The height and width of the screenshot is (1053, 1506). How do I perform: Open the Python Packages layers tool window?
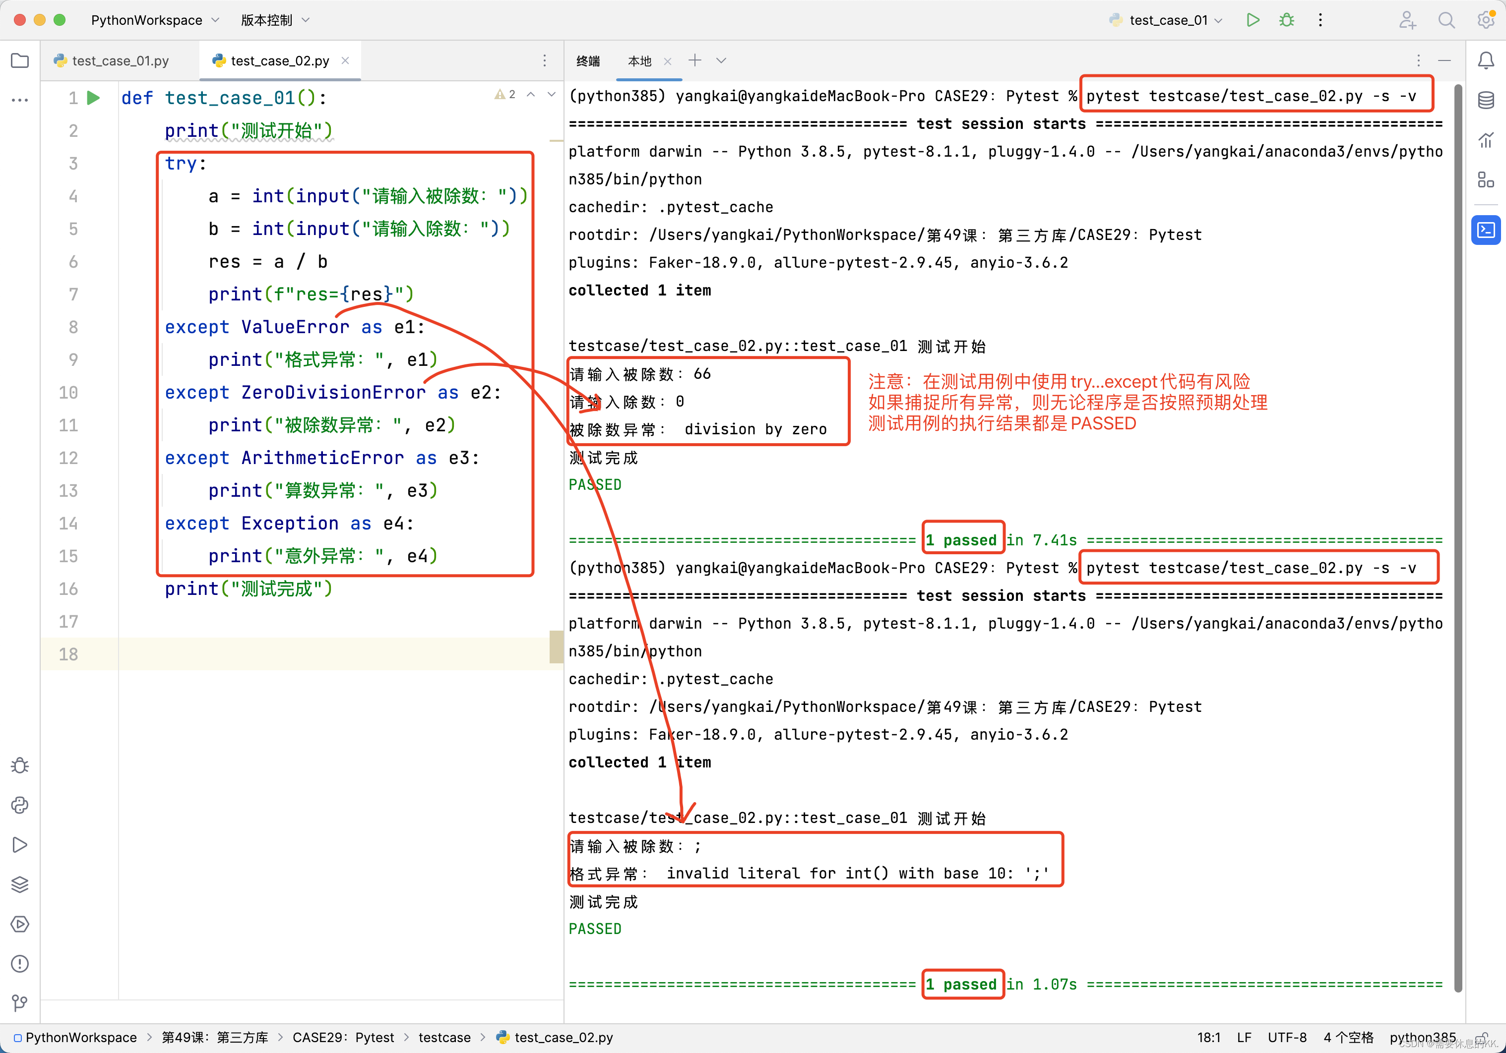pos(20,884)
